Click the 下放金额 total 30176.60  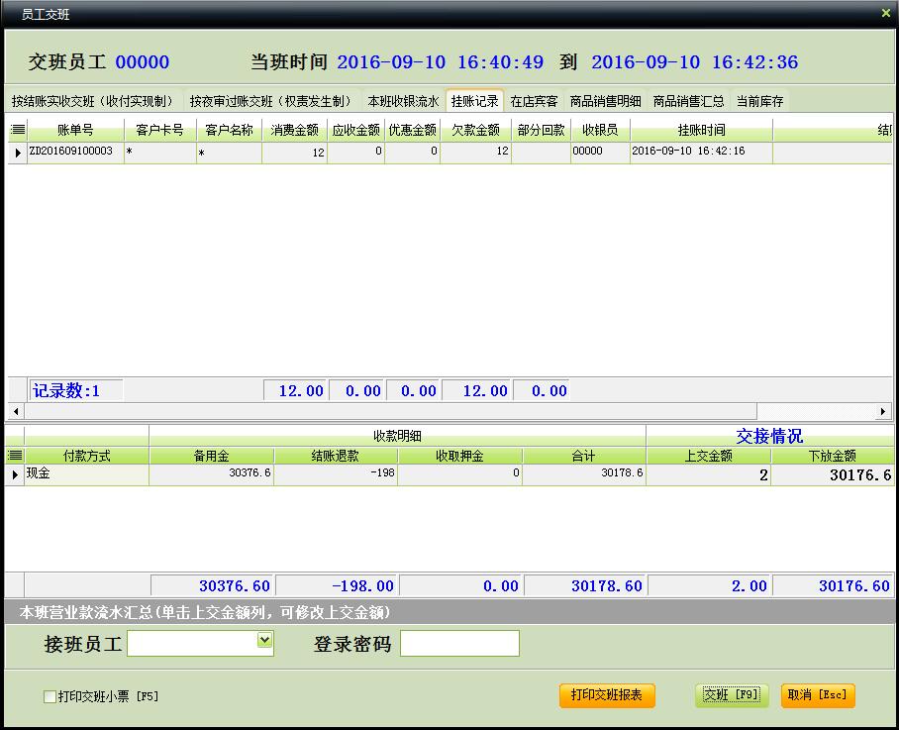point(833,585)
